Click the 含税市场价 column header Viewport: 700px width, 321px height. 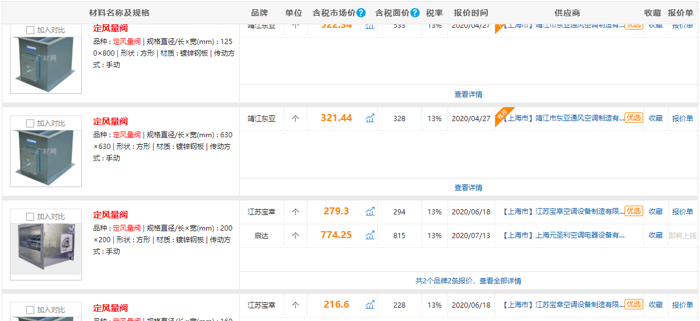[334, 13]
